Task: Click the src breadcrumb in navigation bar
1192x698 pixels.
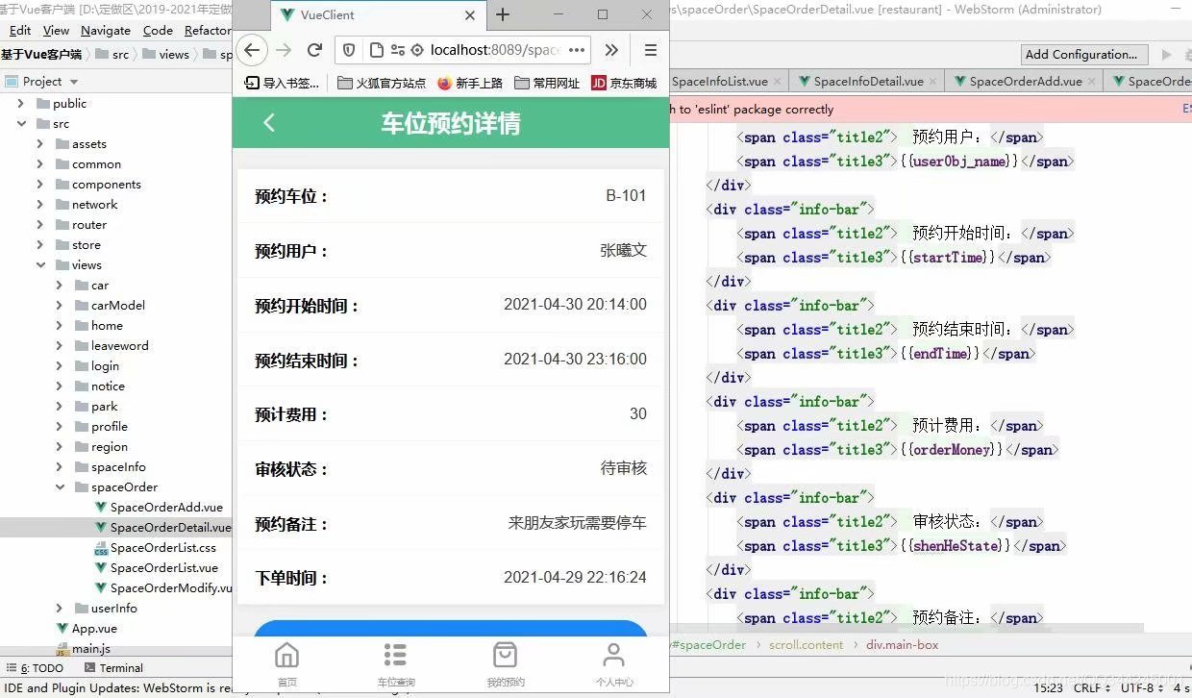Action: click(x=112, y=54)
